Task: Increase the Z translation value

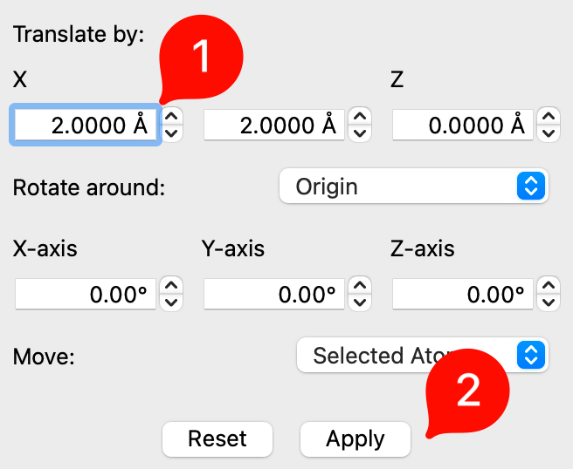Action: coord(549,117)
